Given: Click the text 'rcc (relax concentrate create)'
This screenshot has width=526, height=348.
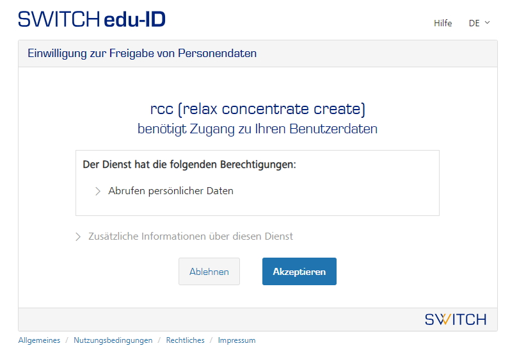Looking at the screenshot, I should pos(258,109).
